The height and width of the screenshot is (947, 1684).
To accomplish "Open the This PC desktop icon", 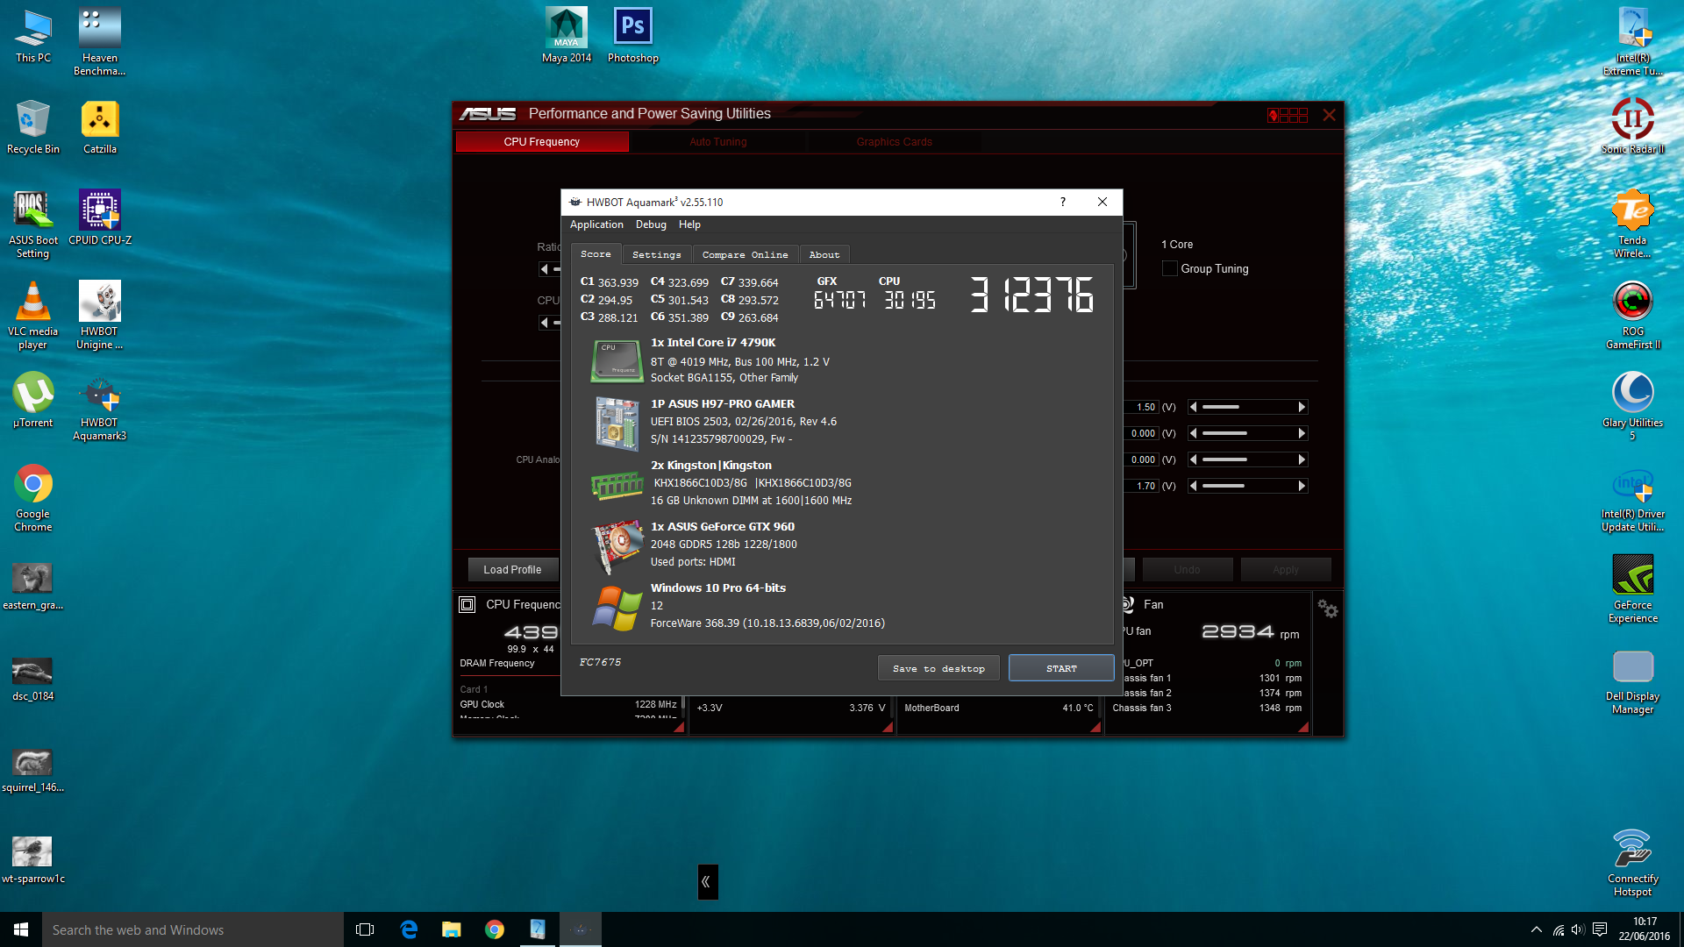I will click(x=33, y=37).
